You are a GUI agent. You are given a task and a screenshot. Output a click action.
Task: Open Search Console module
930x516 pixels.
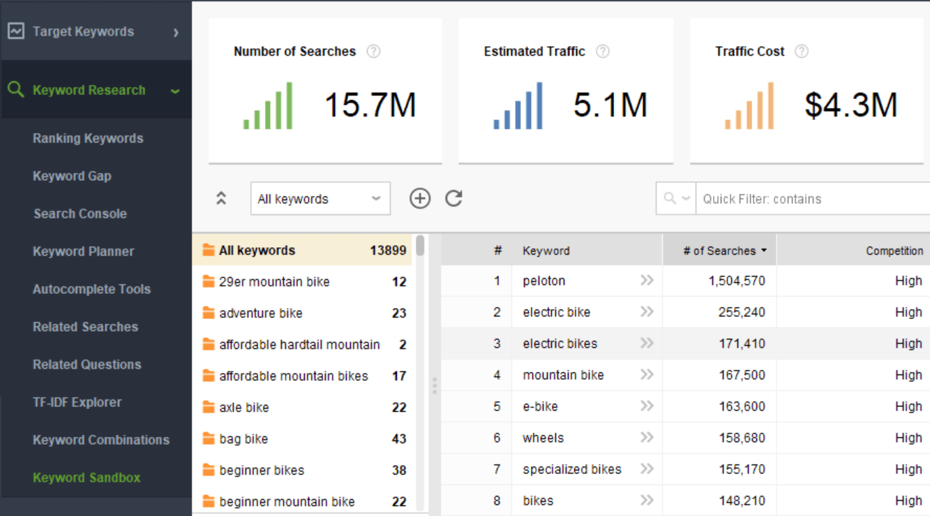tap(80, 214)
